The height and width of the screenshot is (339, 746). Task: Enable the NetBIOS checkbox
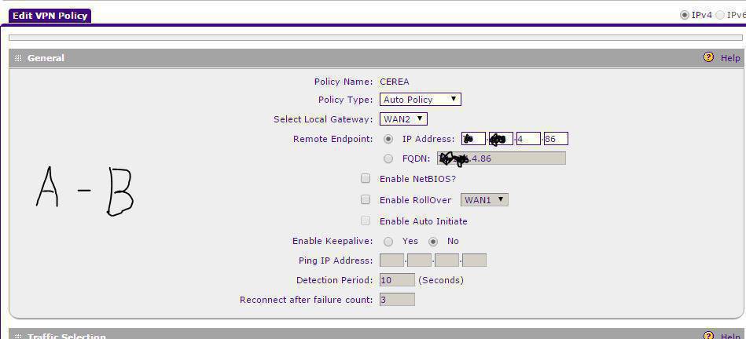[x=366, y=178]
